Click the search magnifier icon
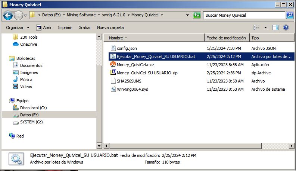The image size is (296, 171). tap(290, 15)
